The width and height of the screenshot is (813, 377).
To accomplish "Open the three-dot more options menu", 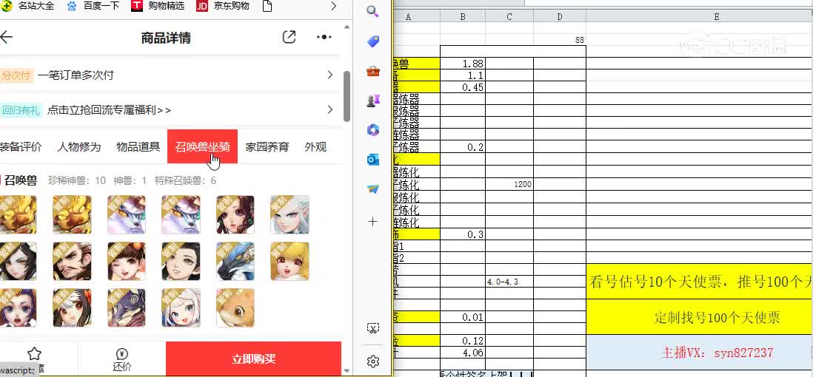I will tap(324, 37).
